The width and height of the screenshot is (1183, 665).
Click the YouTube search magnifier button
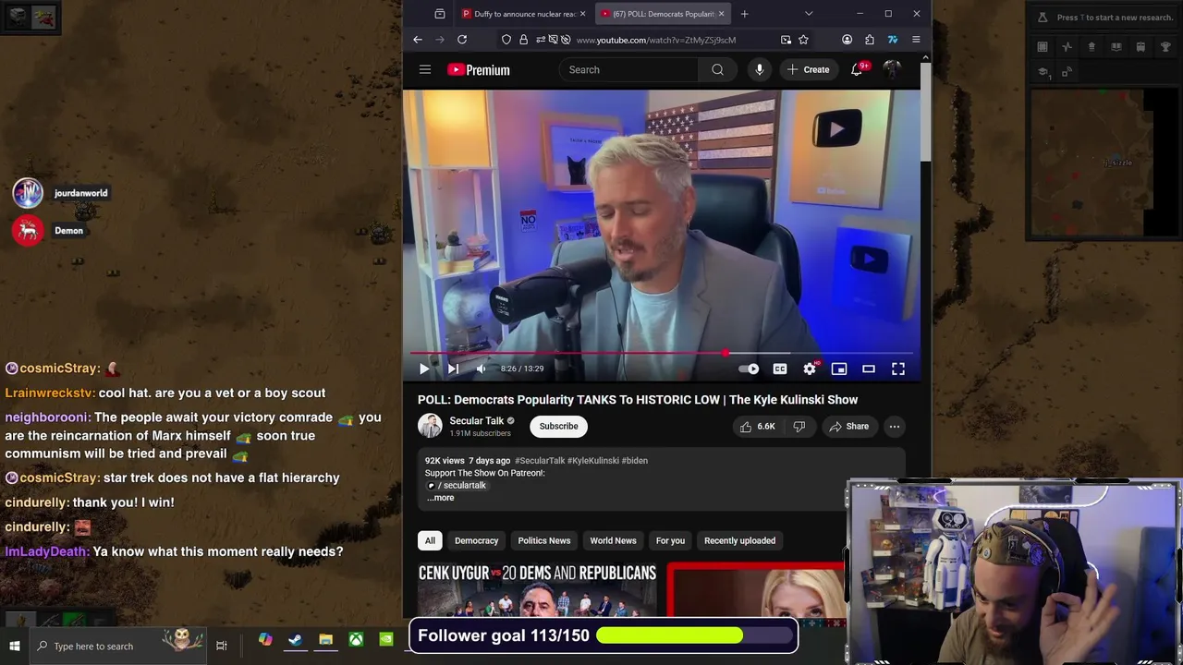(x=717, y=69)
